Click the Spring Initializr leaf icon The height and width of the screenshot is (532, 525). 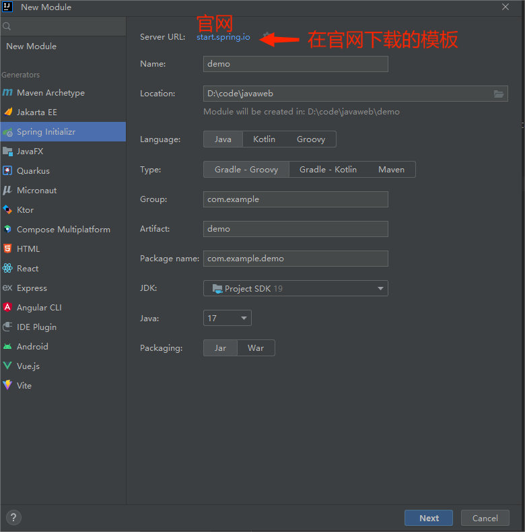[x=7, y=131]
